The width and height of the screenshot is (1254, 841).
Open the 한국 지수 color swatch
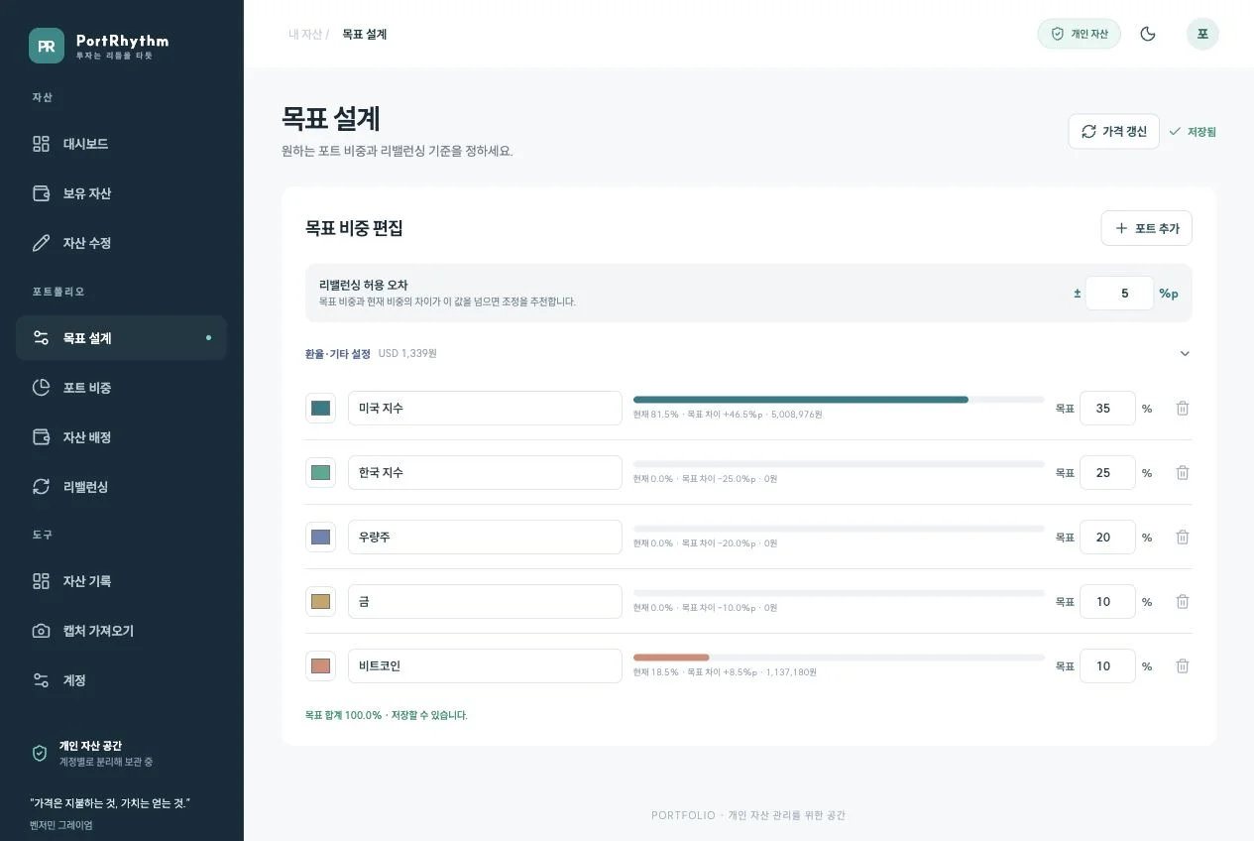[320, 473]
